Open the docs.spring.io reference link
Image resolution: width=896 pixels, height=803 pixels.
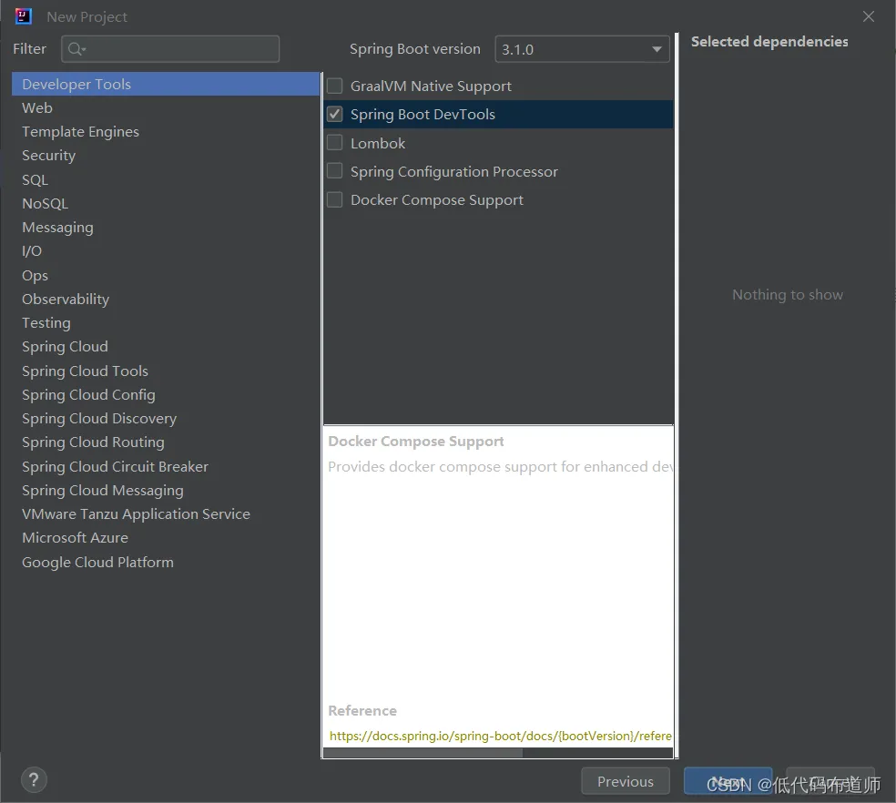coord(501,736)
